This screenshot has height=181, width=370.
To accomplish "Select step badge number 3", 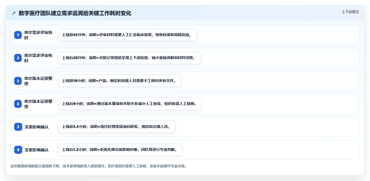I will (18, 81).
